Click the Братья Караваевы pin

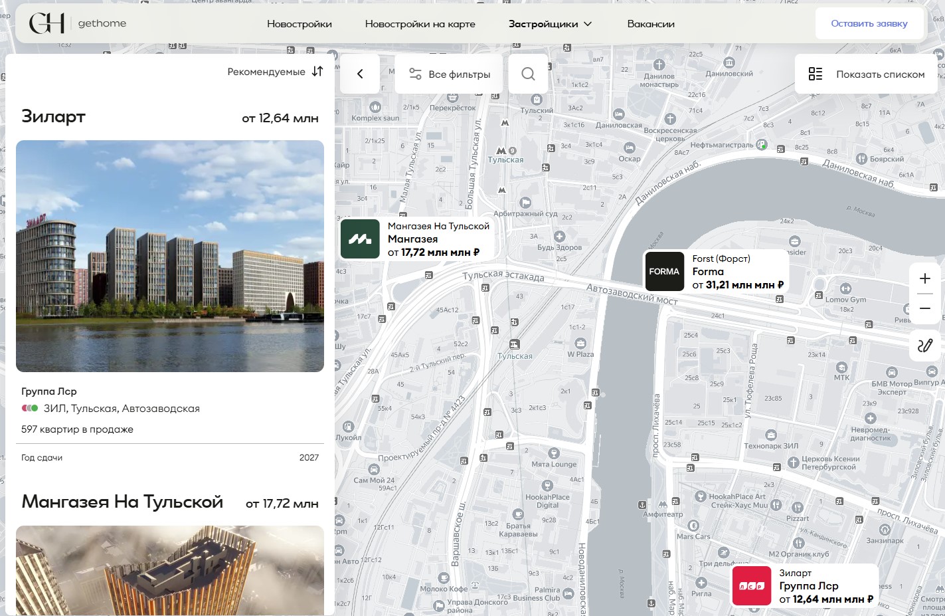click(x=519, y=515)
